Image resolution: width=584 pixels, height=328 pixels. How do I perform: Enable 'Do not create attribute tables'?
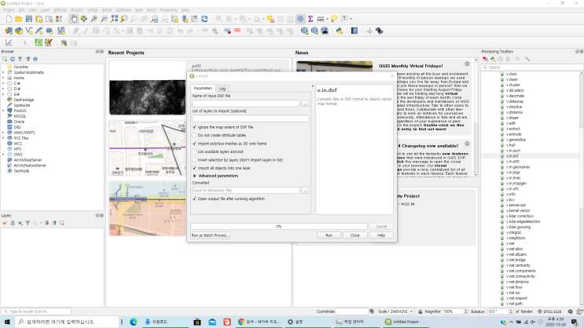[194, 136]
